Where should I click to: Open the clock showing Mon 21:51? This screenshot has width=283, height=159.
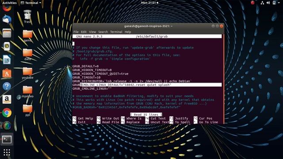[149, 3]
